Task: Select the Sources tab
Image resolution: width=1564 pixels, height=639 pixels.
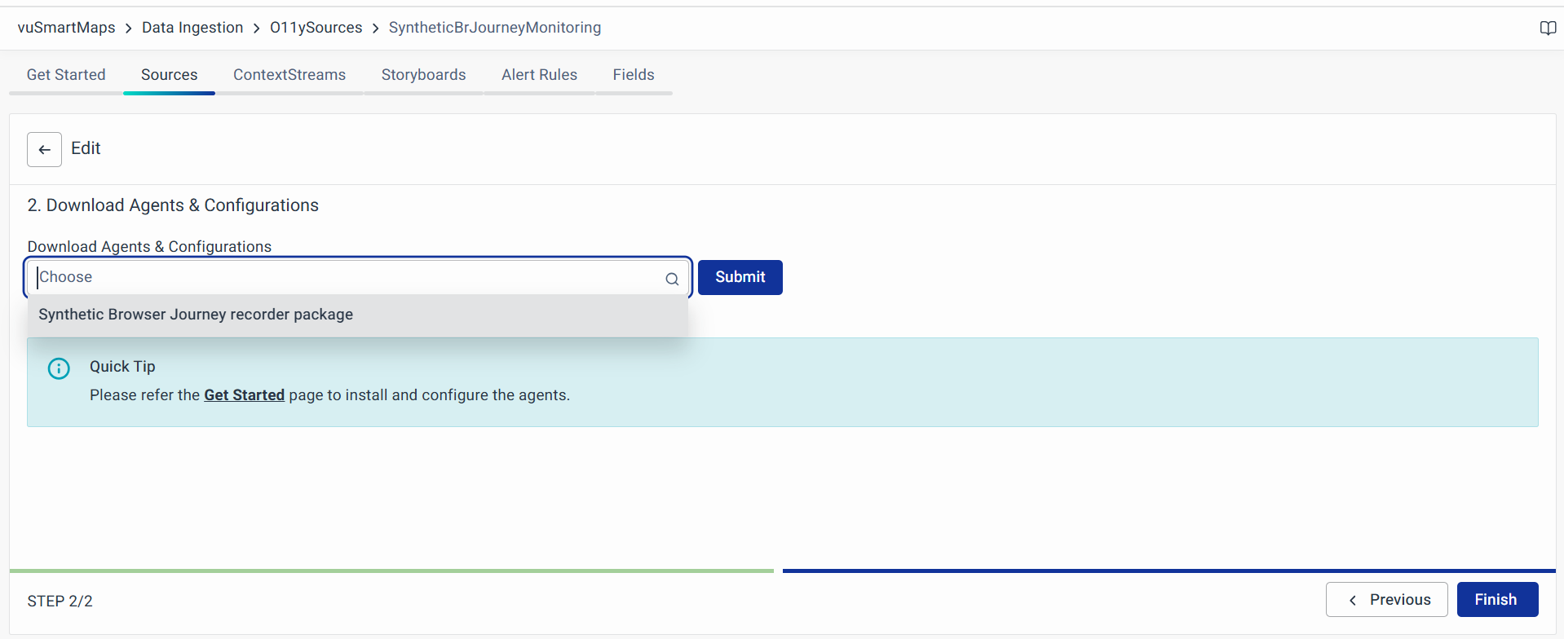Action: pyautogui.click(x=169, y=75)
